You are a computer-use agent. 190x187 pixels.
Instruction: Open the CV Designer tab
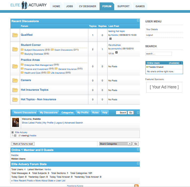(x=88, y=6)
